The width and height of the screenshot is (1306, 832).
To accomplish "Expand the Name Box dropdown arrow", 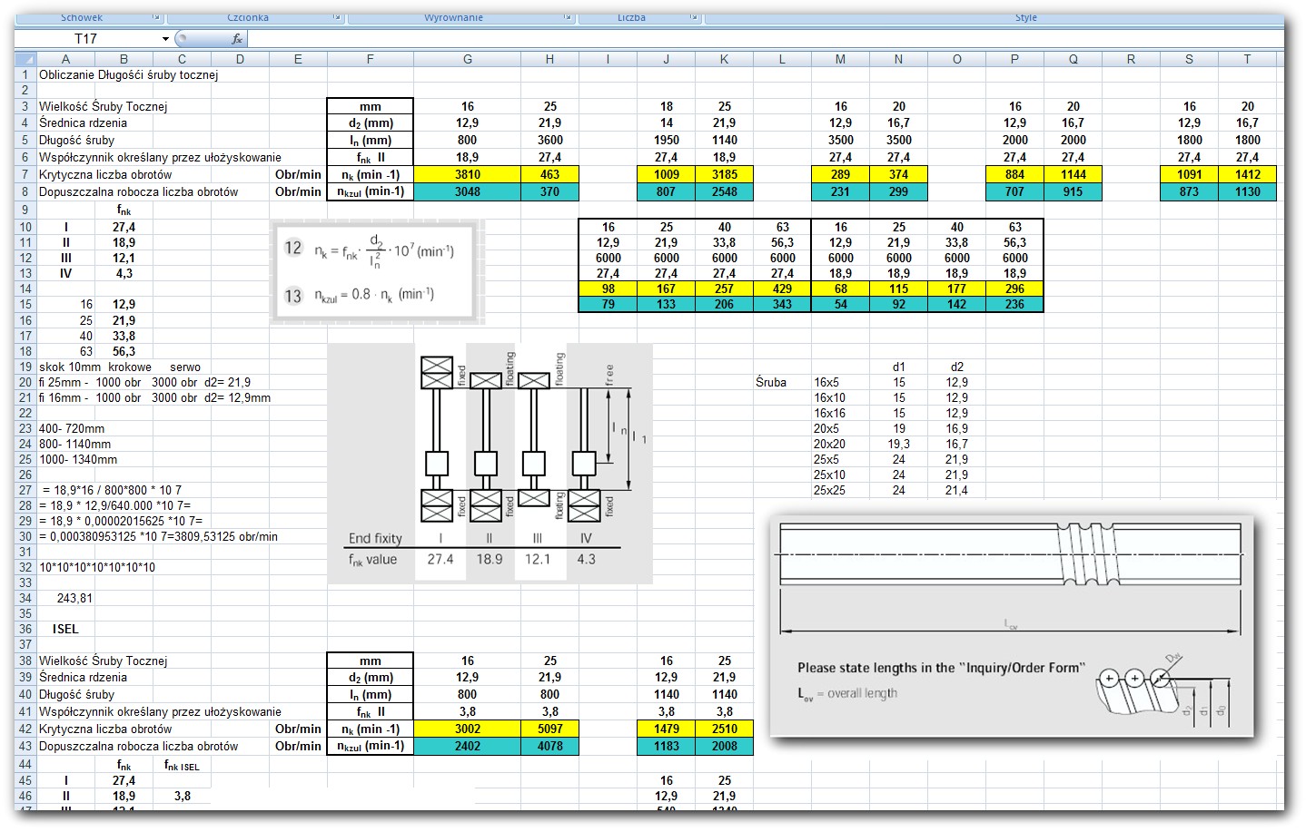I will (x=165, y=39).
